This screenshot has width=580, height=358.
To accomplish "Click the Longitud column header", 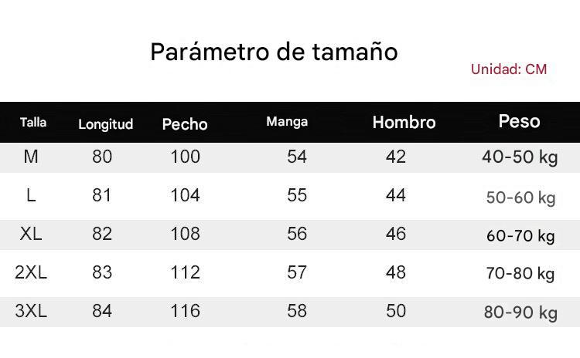I will [x=105, y=123].
